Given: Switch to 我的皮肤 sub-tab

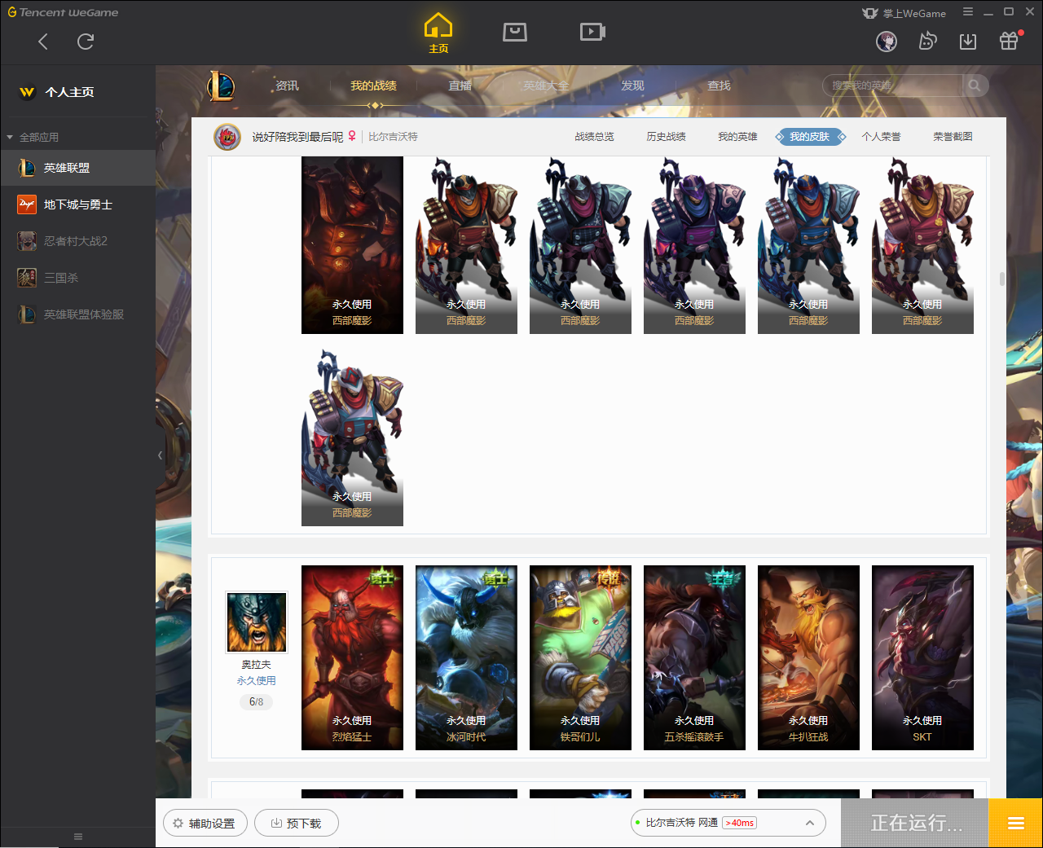Looking at the screenshot, I should (x=809, y=137).
